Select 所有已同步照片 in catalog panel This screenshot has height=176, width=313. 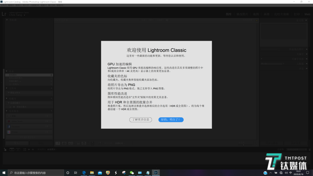pos(29,78)
